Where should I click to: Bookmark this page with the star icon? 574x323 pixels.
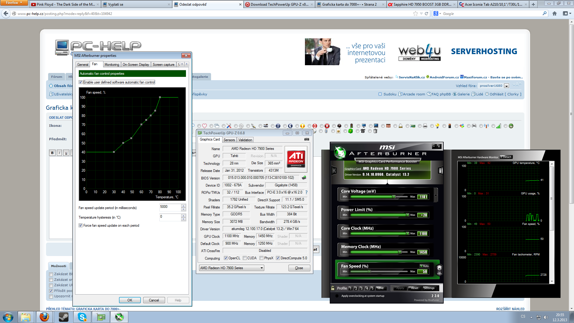tap(415, 13)
